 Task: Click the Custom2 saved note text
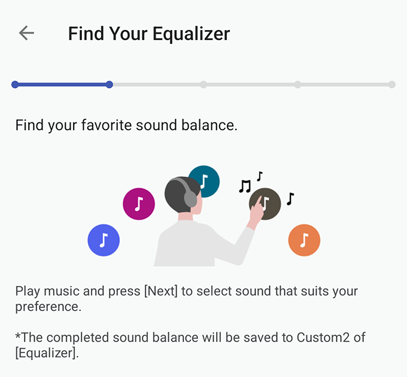pos(190,345)
